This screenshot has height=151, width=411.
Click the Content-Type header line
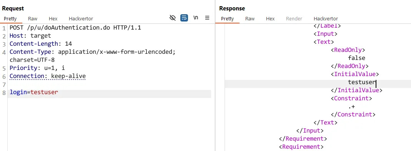point(92,52)
